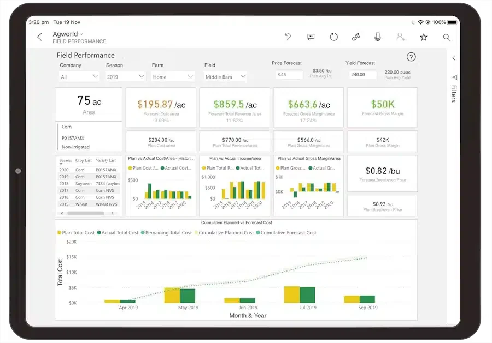Viewport: 492px width, 343px height.
Task: Click the Crop List column header
Action: point(84,160)
